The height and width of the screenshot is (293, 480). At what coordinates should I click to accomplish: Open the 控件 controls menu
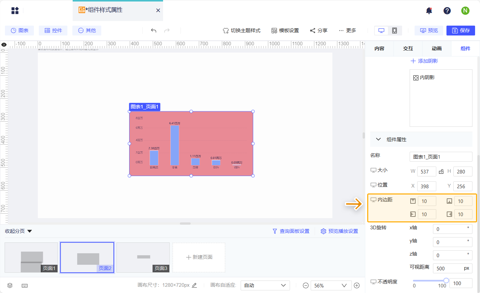click(53, 31)
